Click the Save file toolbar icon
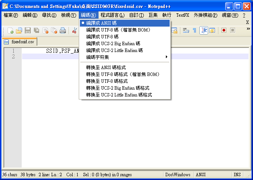This screenshot has width=253, height=180. point(28,30)
